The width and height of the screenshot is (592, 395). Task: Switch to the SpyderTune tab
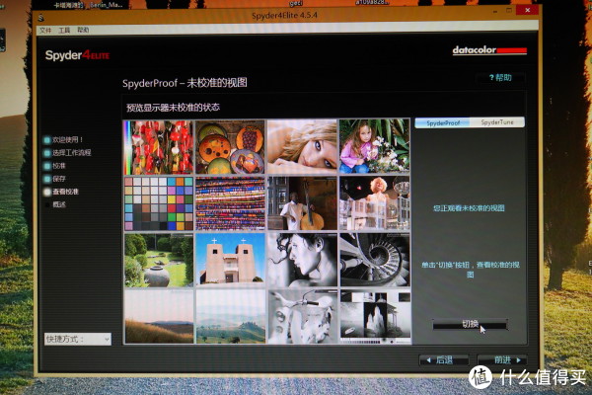(497, 122)
